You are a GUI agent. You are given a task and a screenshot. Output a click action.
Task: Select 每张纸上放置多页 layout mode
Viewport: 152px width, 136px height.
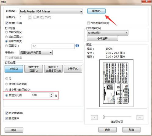click(x=53, y=69)
